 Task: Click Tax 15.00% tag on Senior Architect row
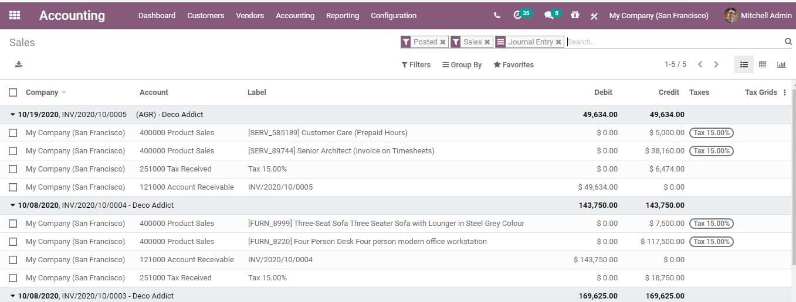click(711, 151)
